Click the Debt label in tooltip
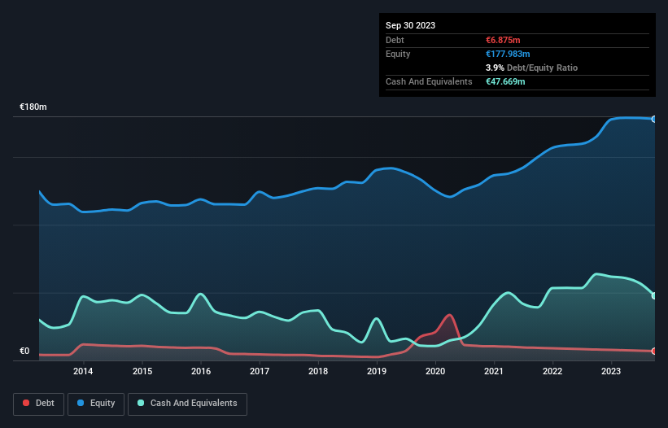The height and width of the screenshot is (428, 668). pyautogui.click(x=395, y=40)
